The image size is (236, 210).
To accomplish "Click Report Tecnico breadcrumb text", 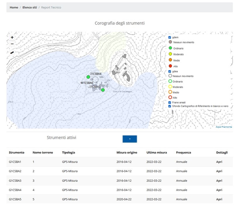I will [51, 8].
